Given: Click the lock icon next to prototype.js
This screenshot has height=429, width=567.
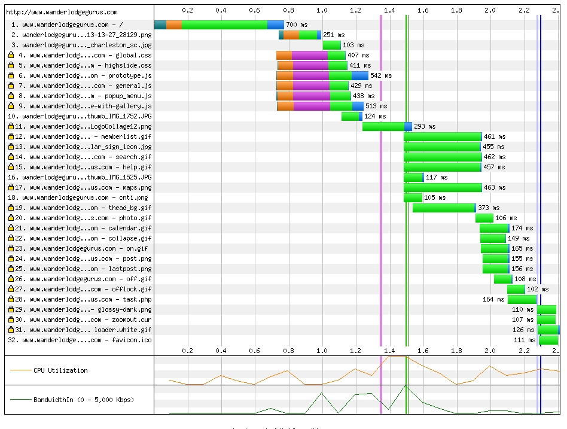Looking at the screenshot, I should (x=11, y=75).
